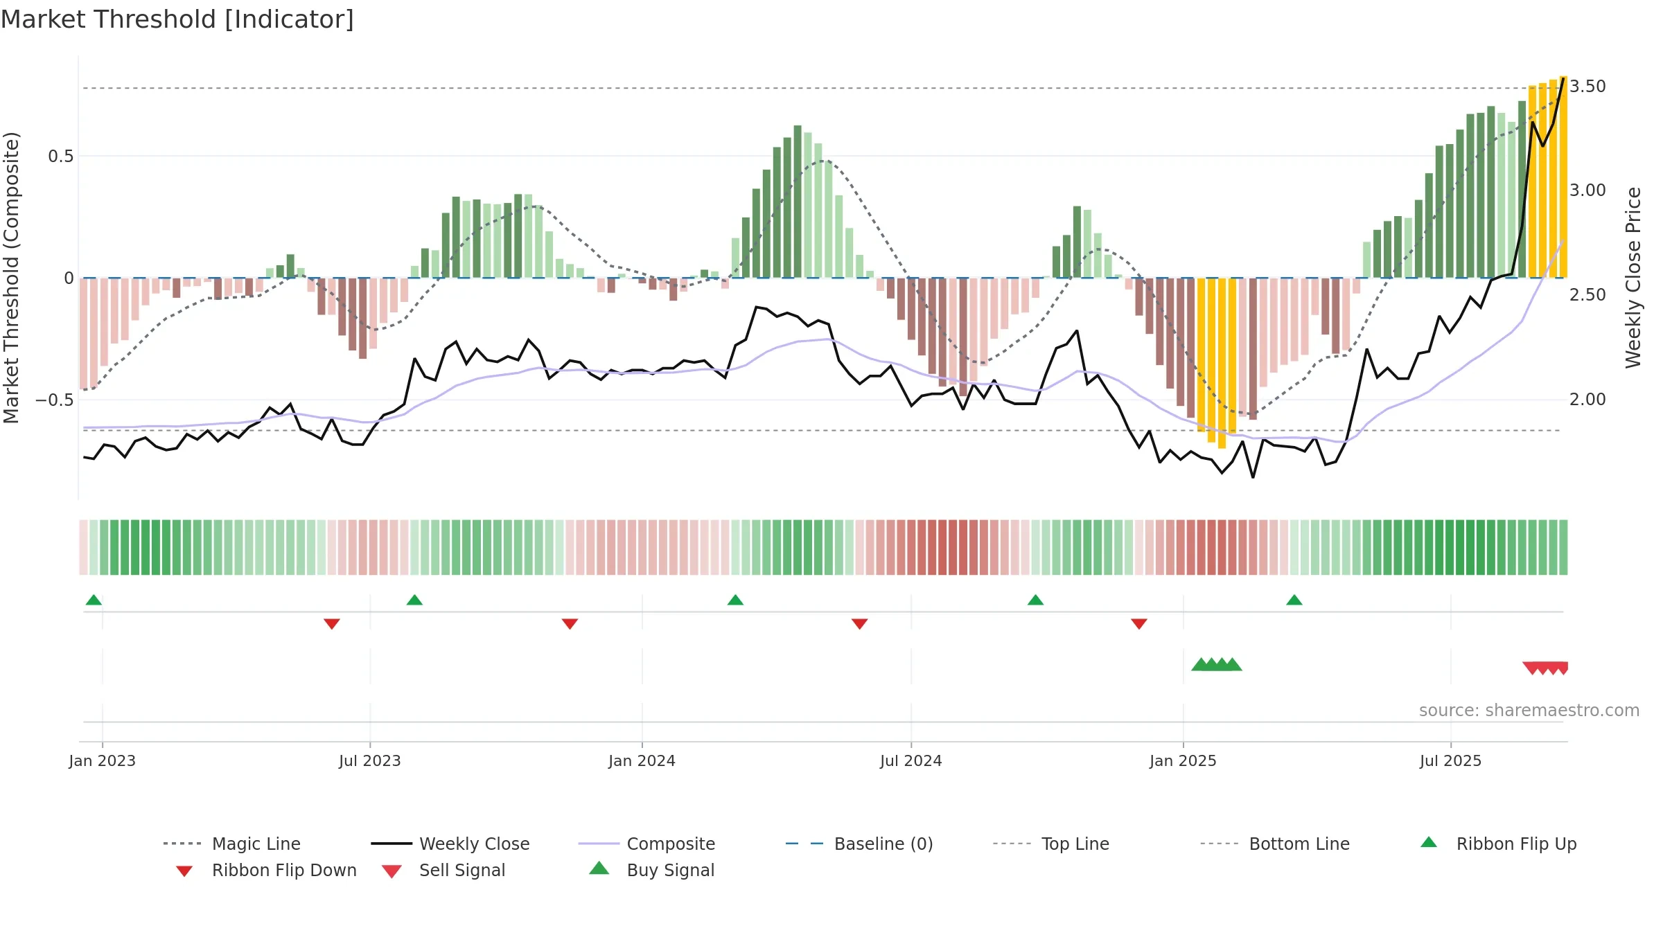This screenshot has width=1663, height=935.
Task: Click the 0.5 tick on the left axis
Action: pos(60,157)
